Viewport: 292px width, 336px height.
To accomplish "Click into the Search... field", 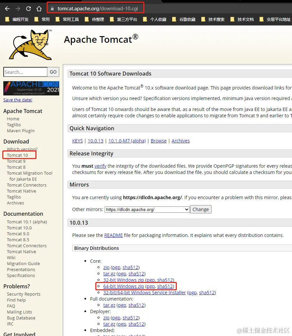I will tap(25, 72).
